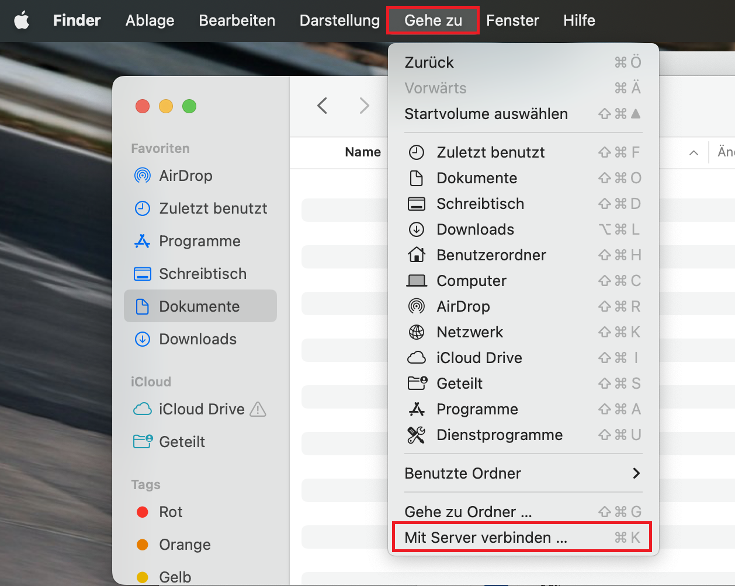Click the Dokumente sidebar document icon
The image size is (735, 586).
pyautogui.click(x=143, y=306)
